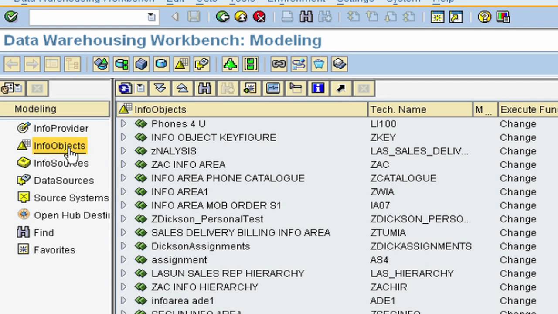This screenshot has height=314, width=558.
Task: Click the red Cancel icon
Action: tap(259, 17)
